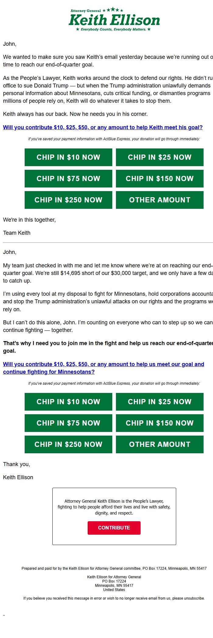
Task: Click the 'Everybody Counts, Everybody Matters' tagline
Action: 113,30
